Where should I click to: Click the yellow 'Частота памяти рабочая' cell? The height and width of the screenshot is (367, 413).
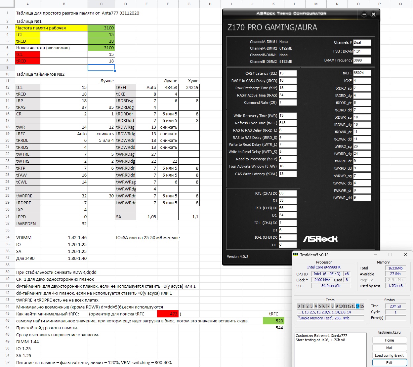click(52, 28)
